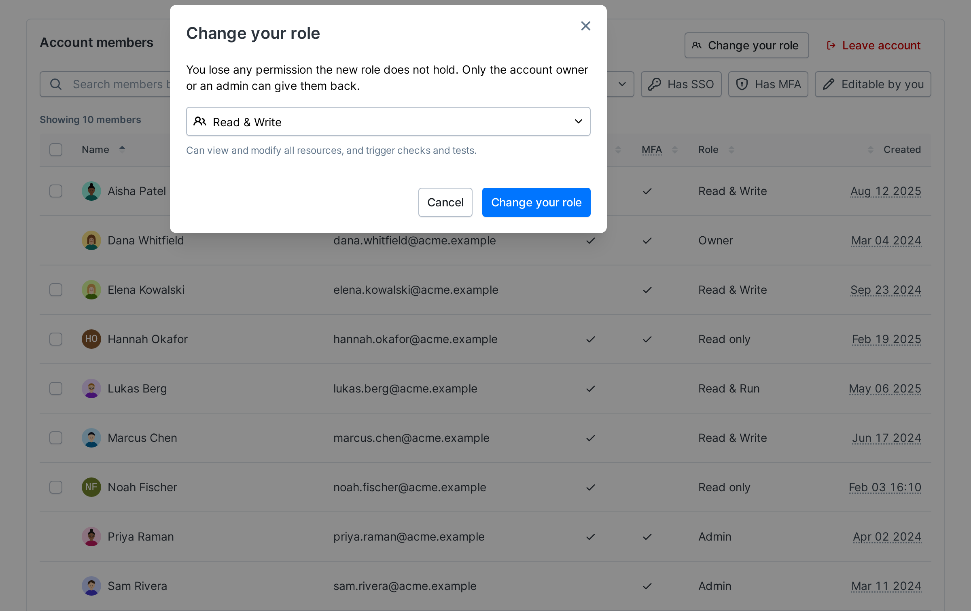Toggle the Has SSO filter
This screenshot has width=971, height=611.
click(681, 84)
